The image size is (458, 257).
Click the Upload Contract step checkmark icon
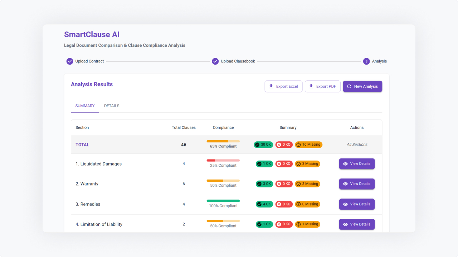click(x=70, y=61)
